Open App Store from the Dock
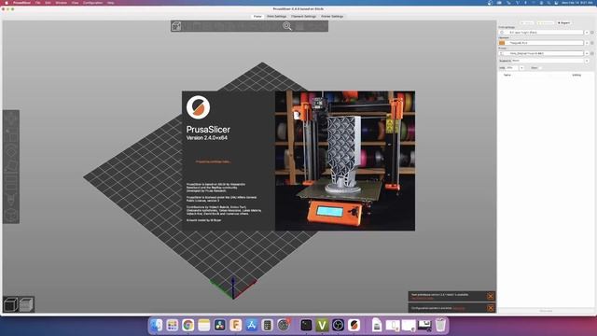597x336 pixels. coord(251,325)
